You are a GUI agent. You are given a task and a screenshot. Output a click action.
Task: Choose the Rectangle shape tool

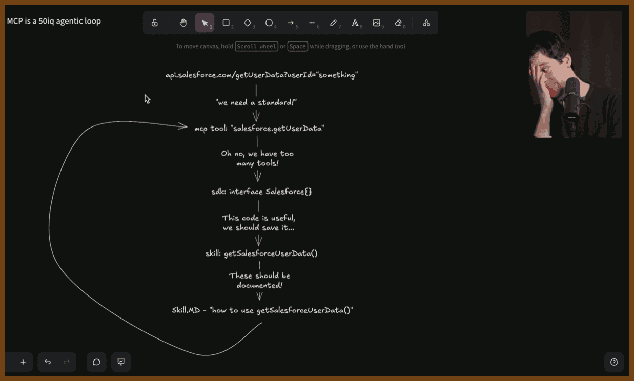(226, 23)
